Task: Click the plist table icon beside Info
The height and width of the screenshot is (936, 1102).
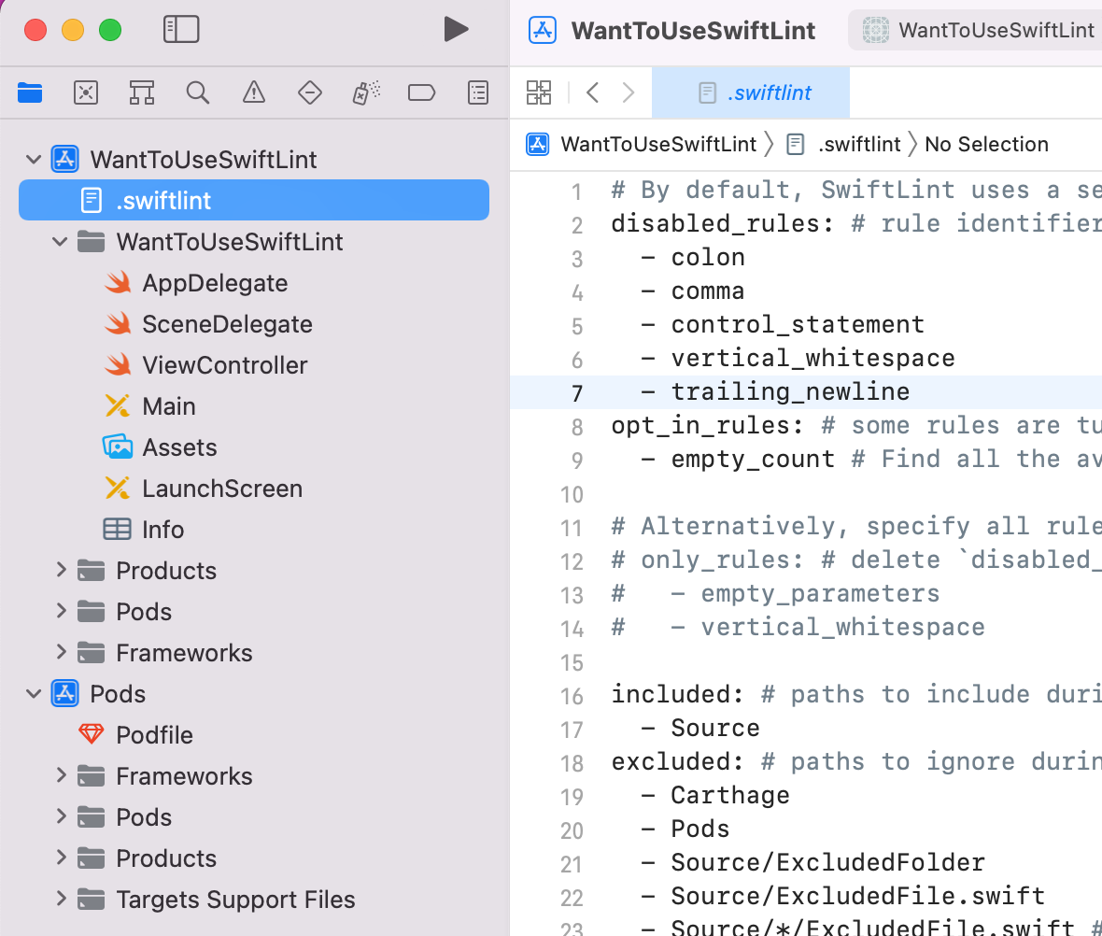Action: coord(117,530)
